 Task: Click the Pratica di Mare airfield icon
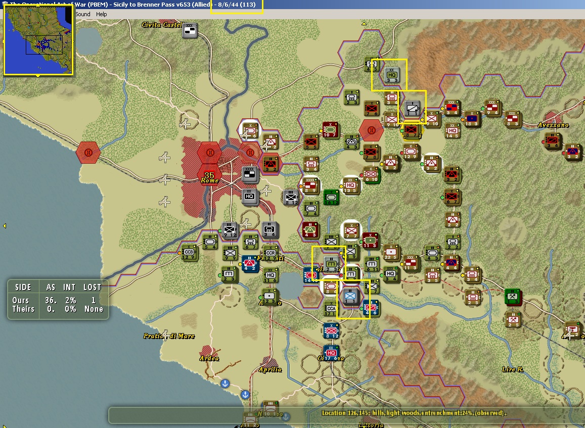point(165,335)
